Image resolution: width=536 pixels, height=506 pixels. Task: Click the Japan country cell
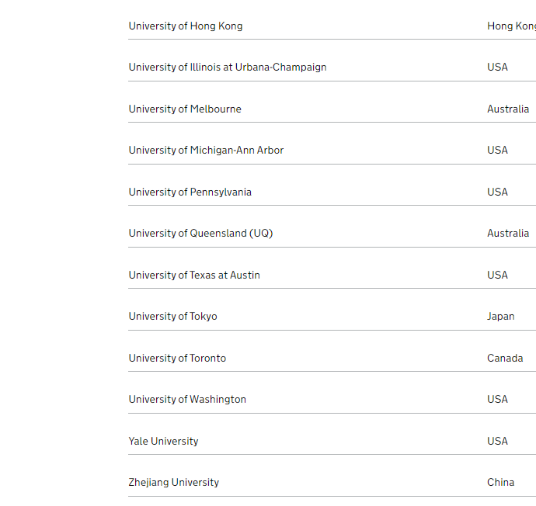[x=501, y=317]
